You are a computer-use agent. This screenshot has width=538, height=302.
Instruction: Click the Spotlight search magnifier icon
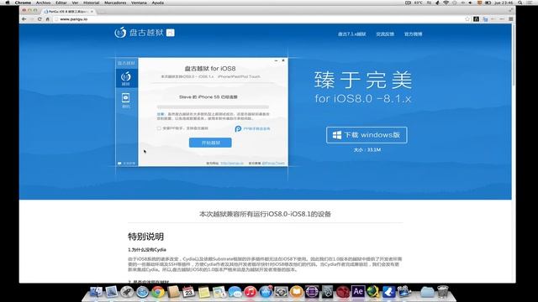(520, 3)
